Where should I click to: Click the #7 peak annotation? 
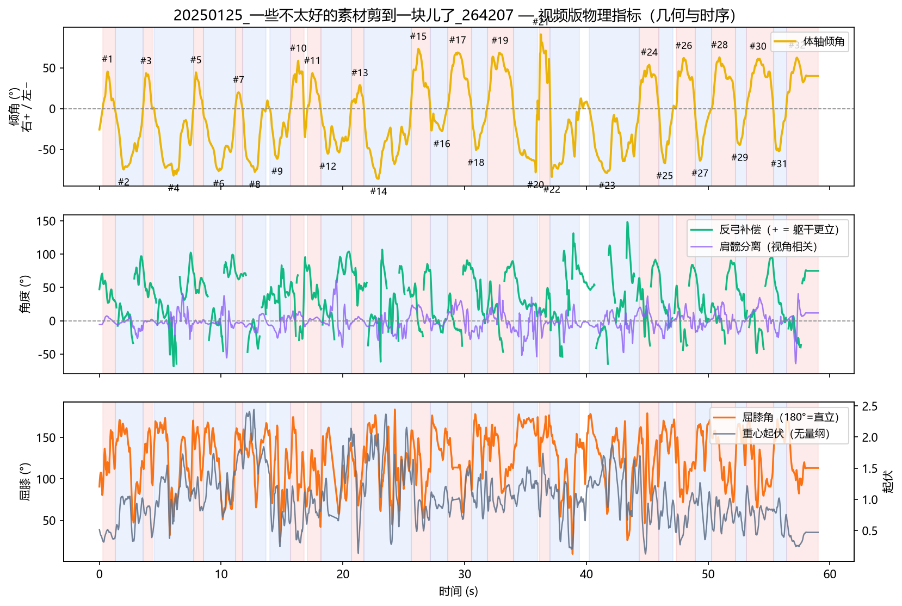pyautogui.click(x=238, y=79)
